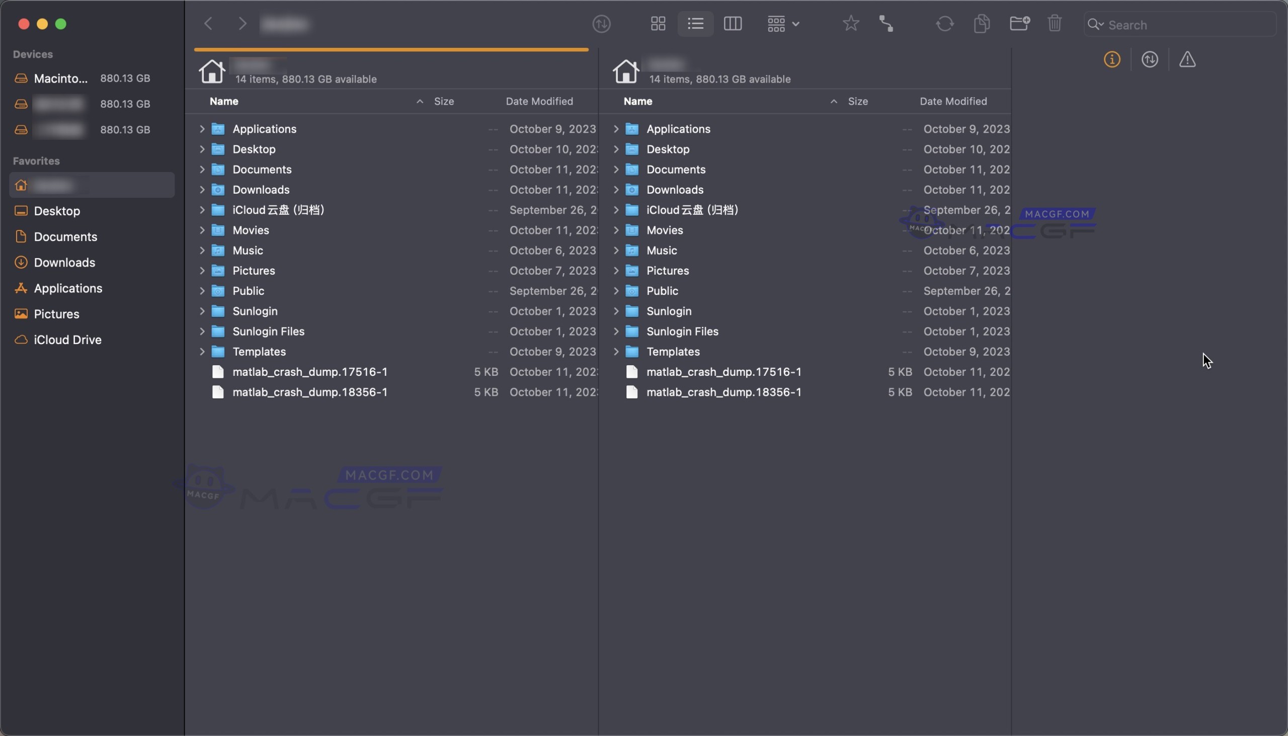Click the network connection icon
Screen dimensions: 1288x736
click(x=886, y=24)
